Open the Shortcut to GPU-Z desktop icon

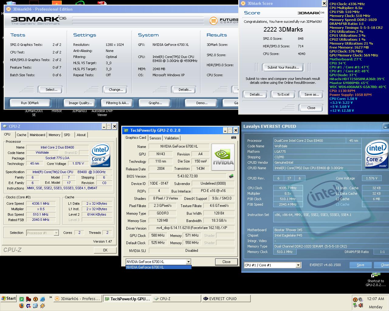(376, 279)
